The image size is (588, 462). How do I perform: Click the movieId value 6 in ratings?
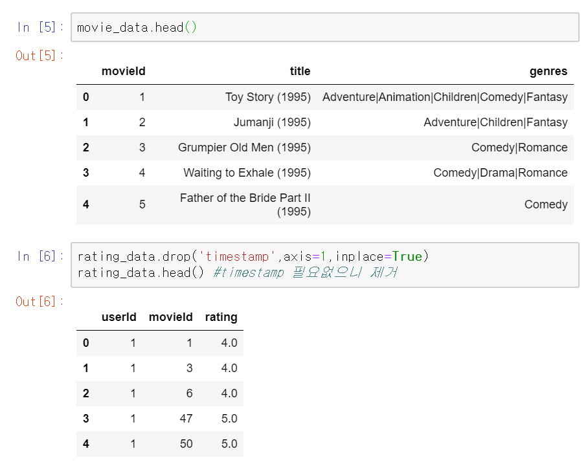point(189,393)
